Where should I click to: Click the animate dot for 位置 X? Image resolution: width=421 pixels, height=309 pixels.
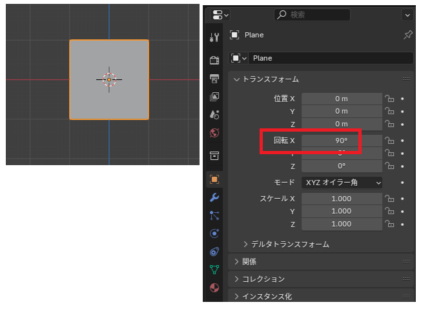402,99
